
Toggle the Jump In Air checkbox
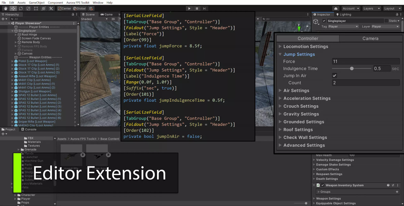click(x=334, y=76)
